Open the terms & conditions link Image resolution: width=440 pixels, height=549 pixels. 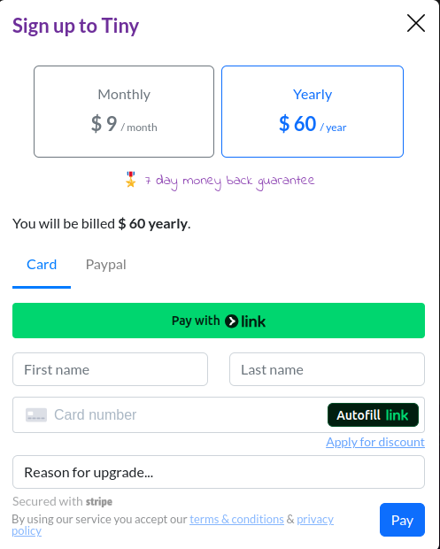click(x=236, y=519)
